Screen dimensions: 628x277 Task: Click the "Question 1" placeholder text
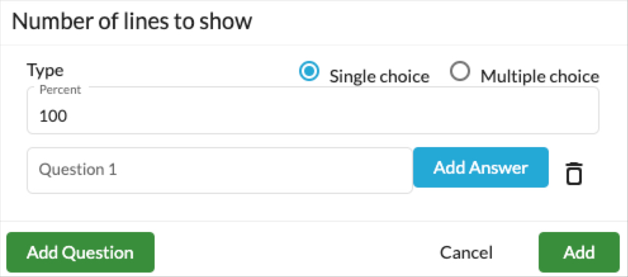pos(78,170)
